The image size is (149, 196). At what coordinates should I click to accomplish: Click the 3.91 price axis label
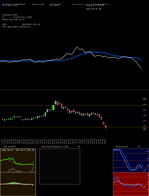pos(145,121)
